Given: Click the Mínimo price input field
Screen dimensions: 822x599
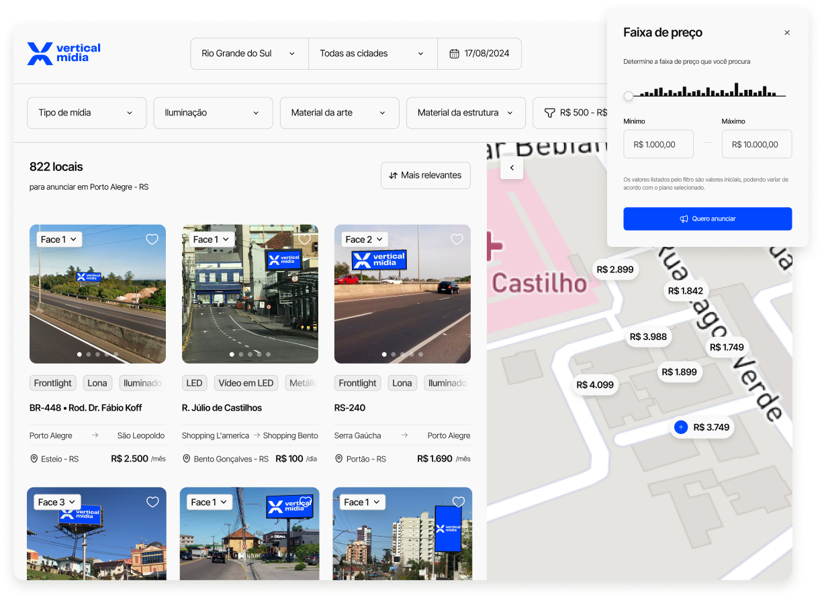Looking at the screenshot, I should pyautogui.click(x=658, y=144).
